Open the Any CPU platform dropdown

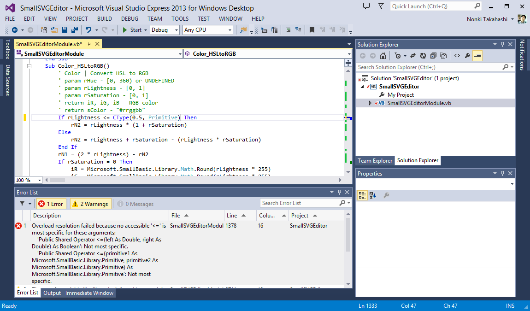click(208, 30)
